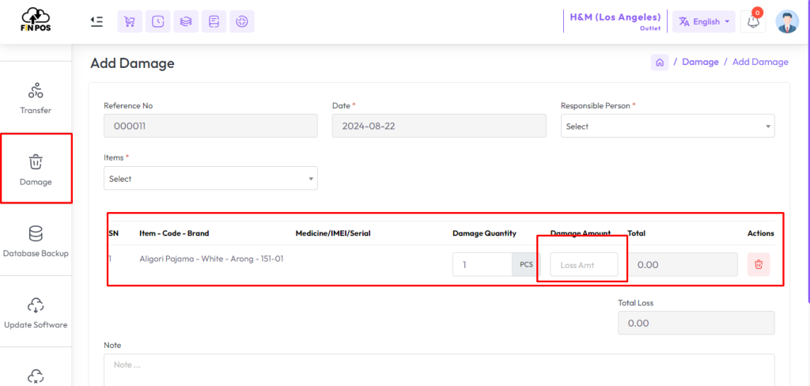Click the Actions column header
This screenshot has height=386, width=810.
pyautogui.click(x=760, y=233)
